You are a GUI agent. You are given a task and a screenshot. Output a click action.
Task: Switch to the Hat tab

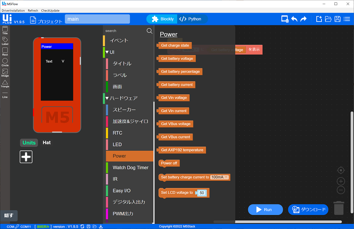(x=47, y=143)
